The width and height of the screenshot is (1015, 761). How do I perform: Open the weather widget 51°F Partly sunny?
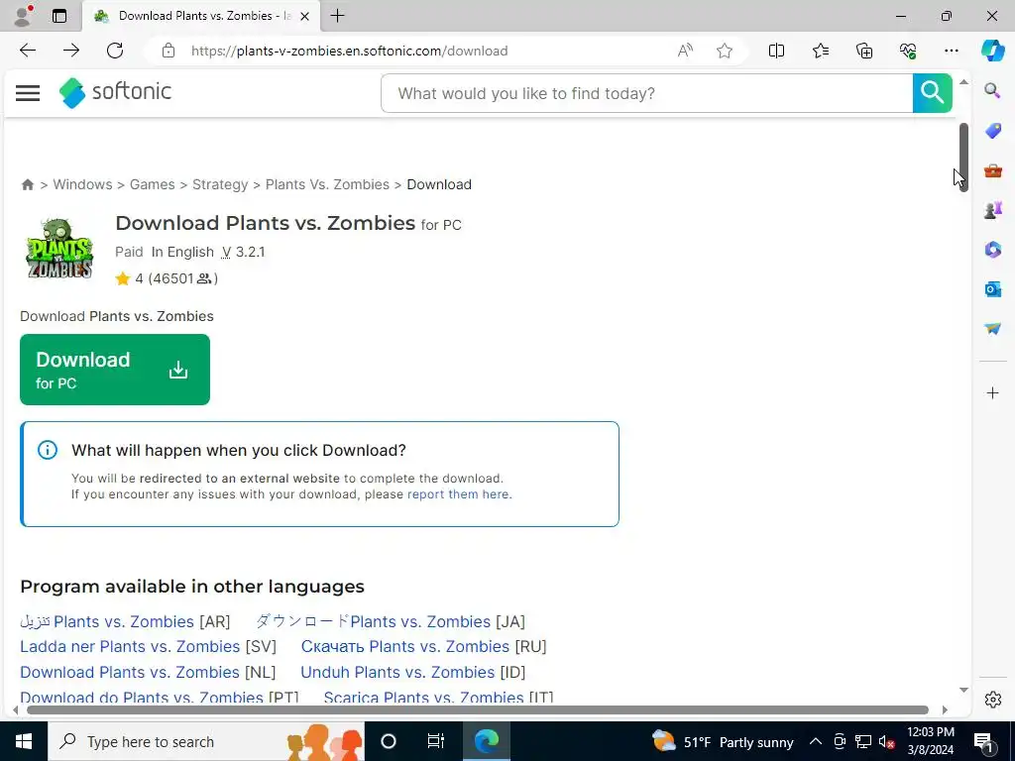[x=723, y=741]
